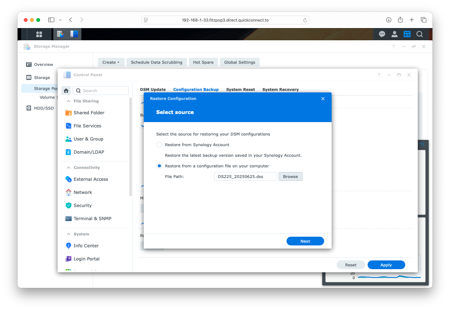
Task: Click the Control Panel search field
Action: (101, 91)
